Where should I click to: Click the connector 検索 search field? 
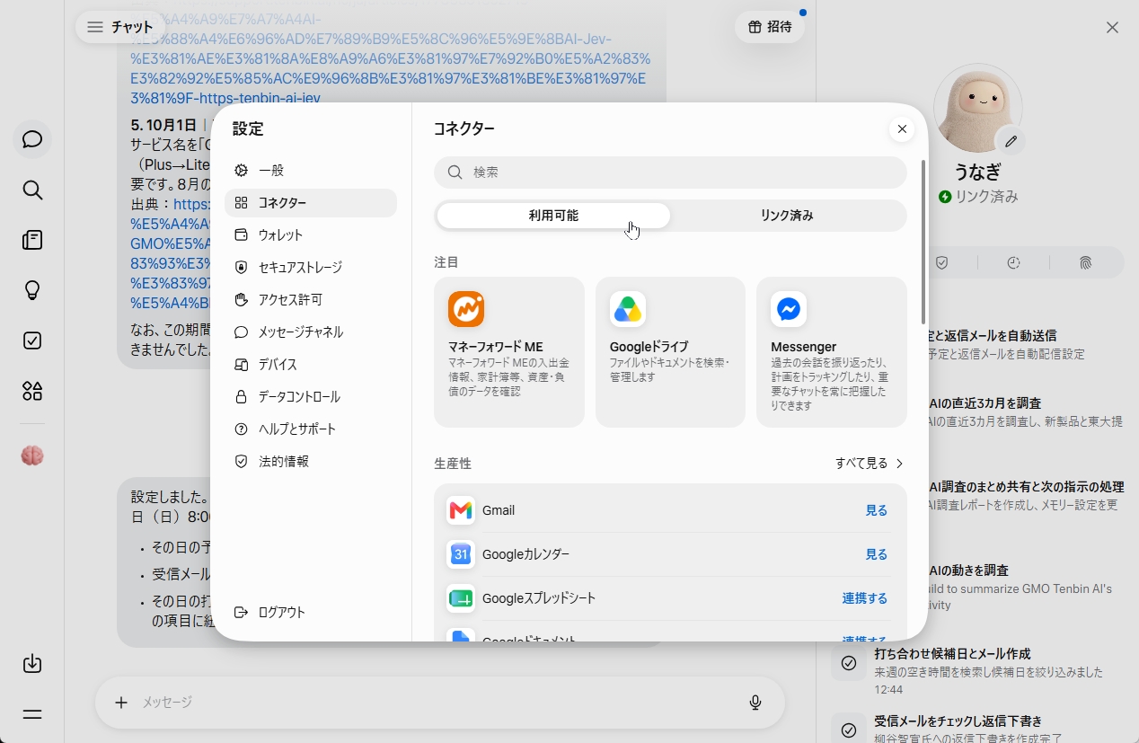(x=670, y=172)
